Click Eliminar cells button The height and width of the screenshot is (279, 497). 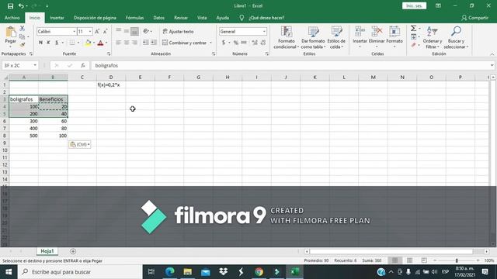[x=377, y=37]
